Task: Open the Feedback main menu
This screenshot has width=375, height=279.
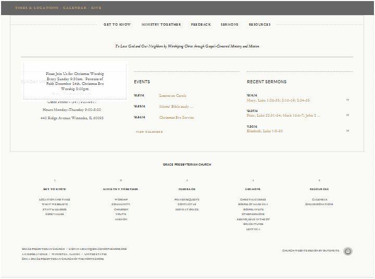Action: click(x=201, y=24)
